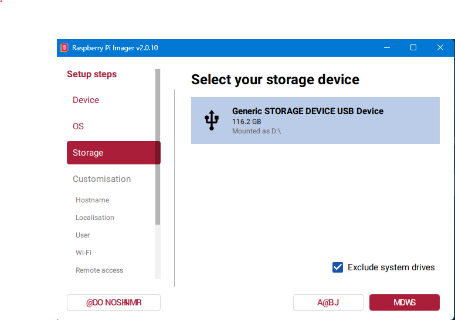Click the Exclude system drives label
Screen dimensions: 455x320
(391, 267)
